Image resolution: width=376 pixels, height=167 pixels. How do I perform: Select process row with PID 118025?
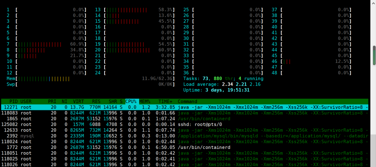coord(185,159)
